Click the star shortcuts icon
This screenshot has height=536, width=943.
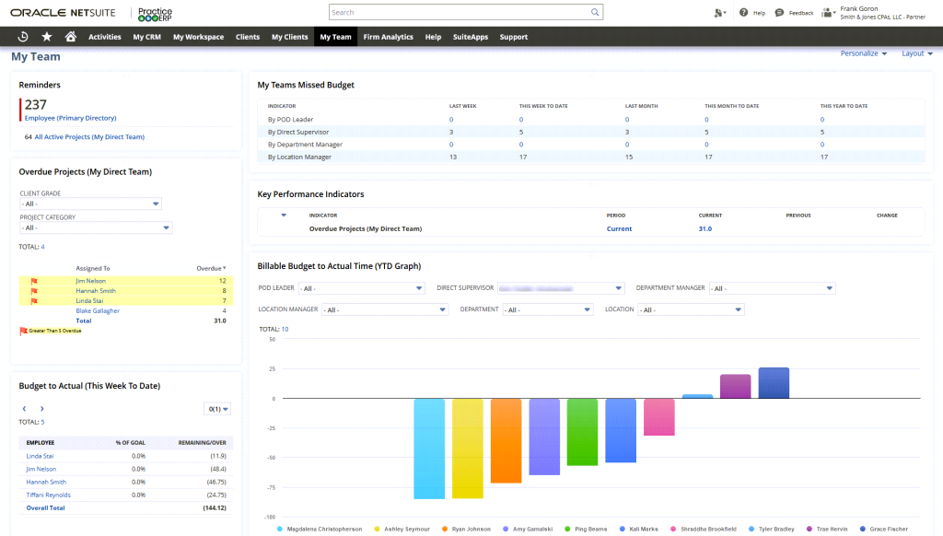46,37
